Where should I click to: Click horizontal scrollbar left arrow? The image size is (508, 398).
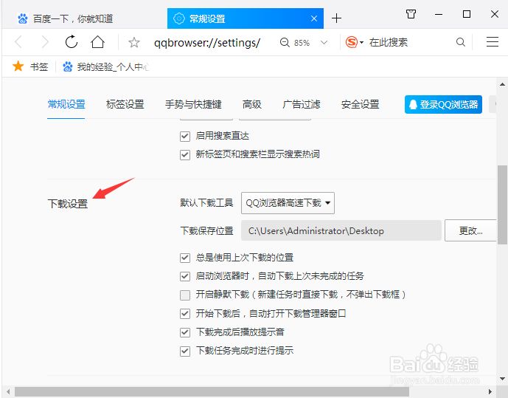[x=8, y=392]
